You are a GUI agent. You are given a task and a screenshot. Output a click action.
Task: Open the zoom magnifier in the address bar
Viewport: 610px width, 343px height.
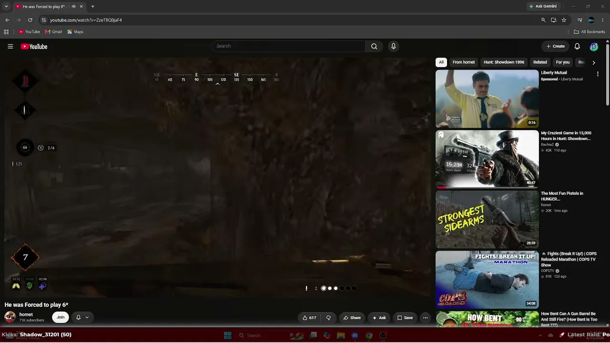tap(543, 20)
